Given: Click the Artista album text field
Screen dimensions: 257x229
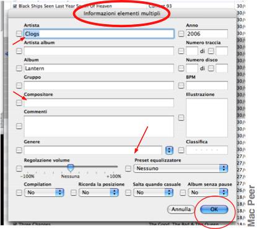Looking at the screenshot, I should [99, 51].
